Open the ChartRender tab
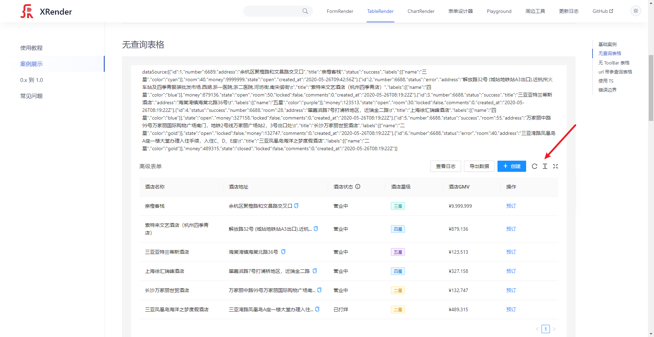The height and width of the screenshot is (337, 654). (421, 11)
